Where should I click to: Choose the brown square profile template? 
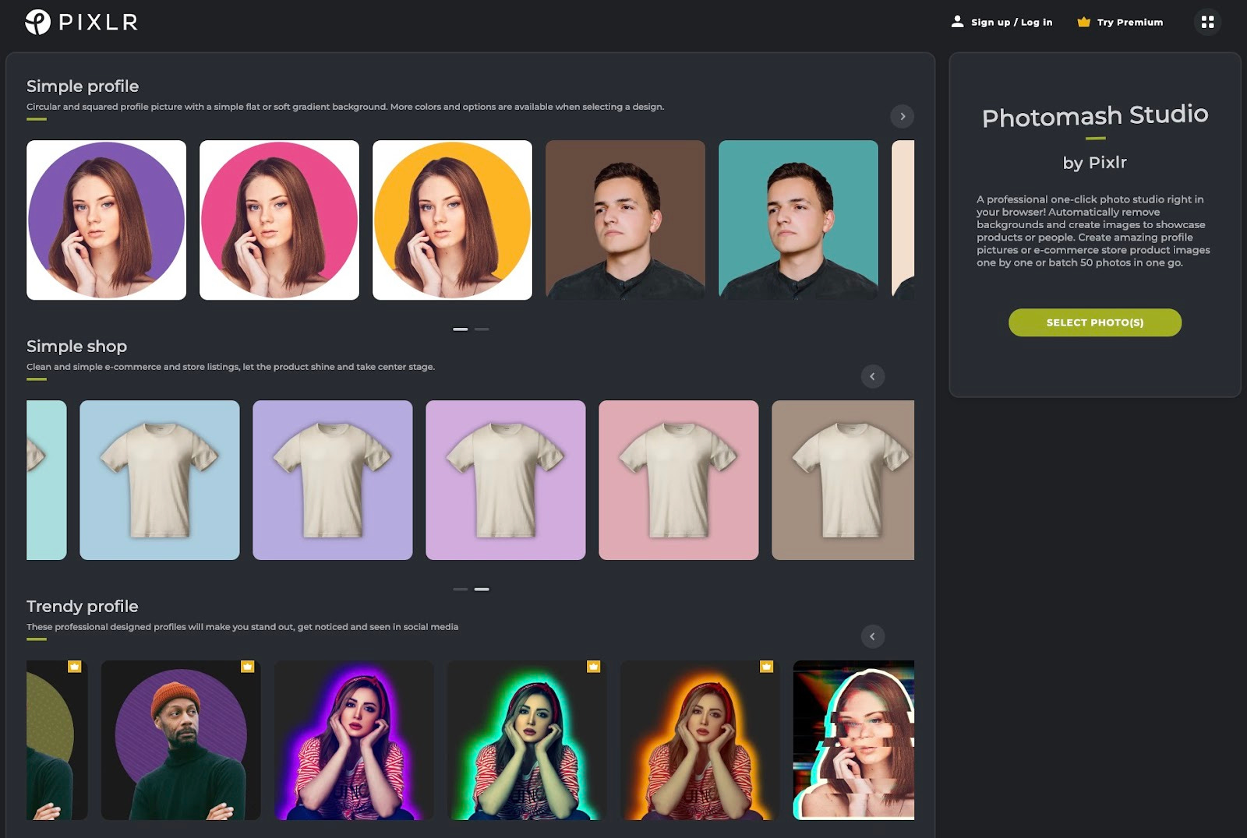click(x=626, y=220)
